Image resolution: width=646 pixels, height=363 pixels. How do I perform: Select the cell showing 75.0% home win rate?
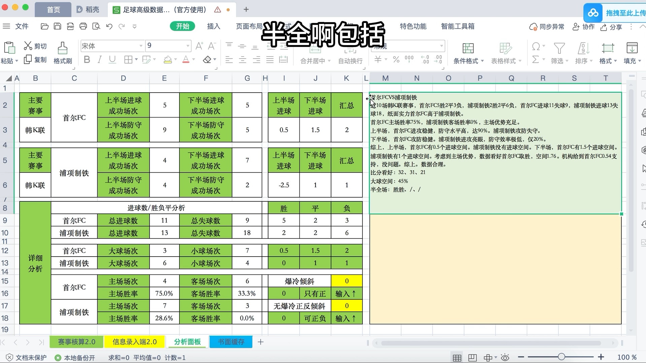pyautogui.click(x=164, y=294)
